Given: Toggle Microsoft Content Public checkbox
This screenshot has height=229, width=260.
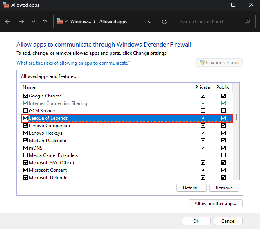Looking at the screenshot, I should click(223, 170).
